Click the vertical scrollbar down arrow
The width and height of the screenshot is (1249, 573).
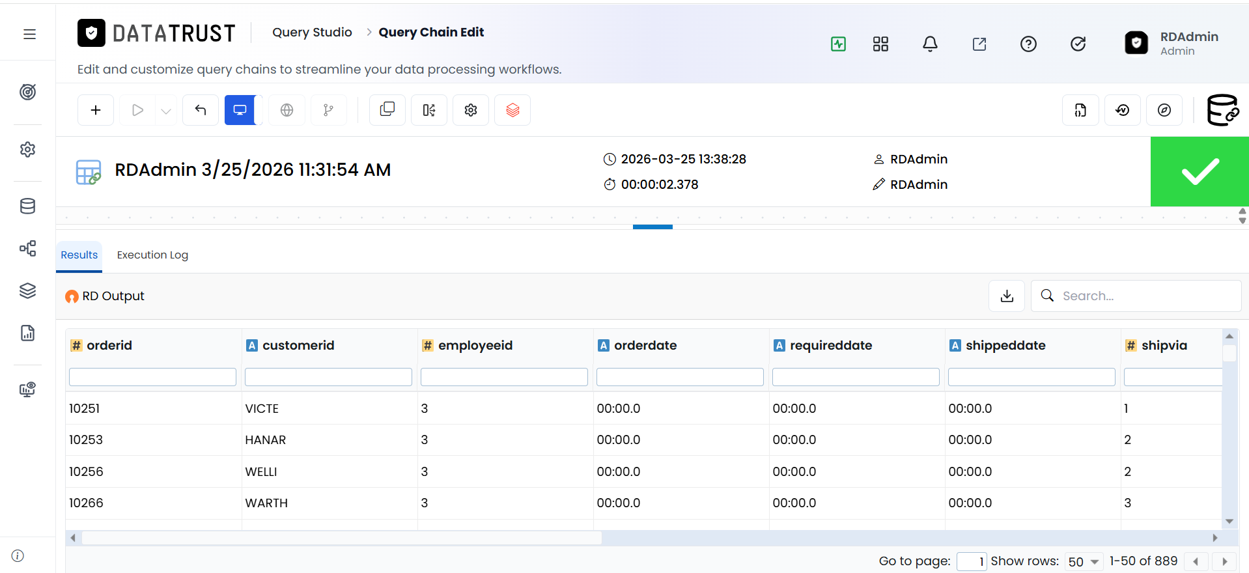pos(1229,521)
